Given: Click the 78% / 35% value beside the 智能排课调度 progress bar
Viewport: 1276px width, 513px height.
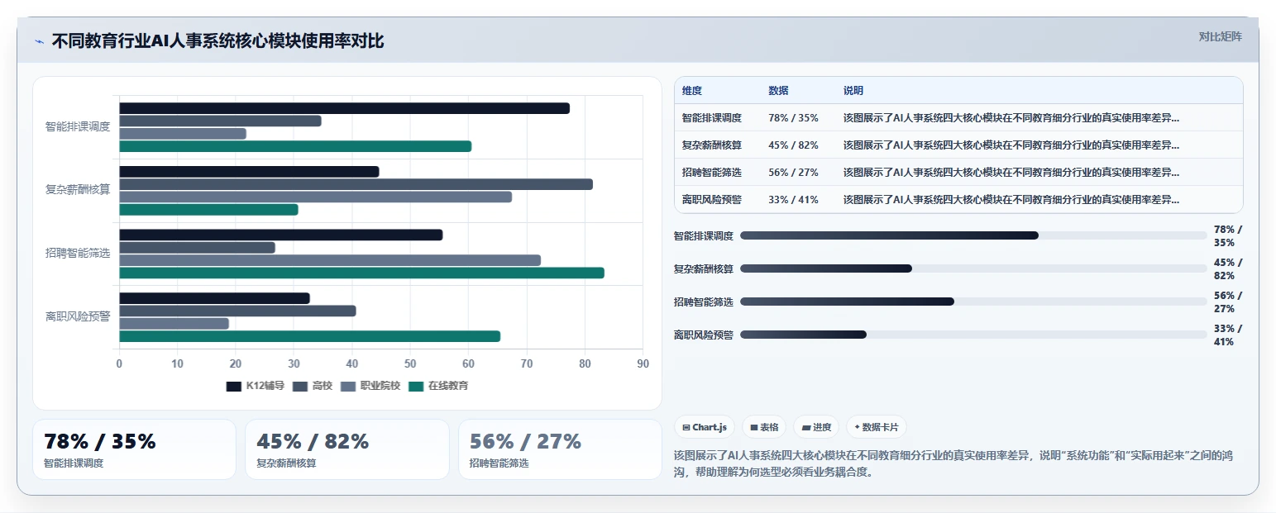Looking at the screenshot, I should (1228, 235).
